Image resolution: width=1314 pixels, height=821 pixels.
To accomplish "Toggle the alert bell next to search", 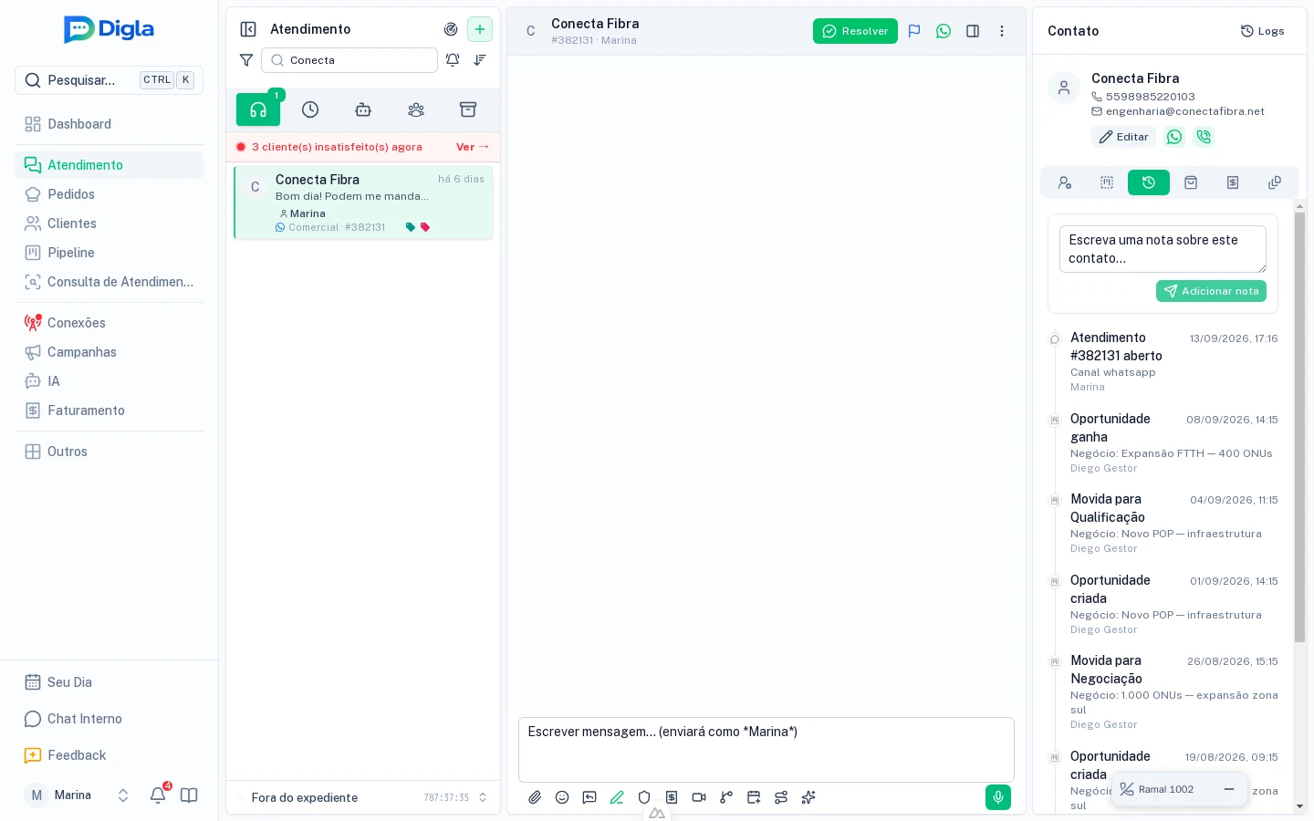I will tap(453, 60).
